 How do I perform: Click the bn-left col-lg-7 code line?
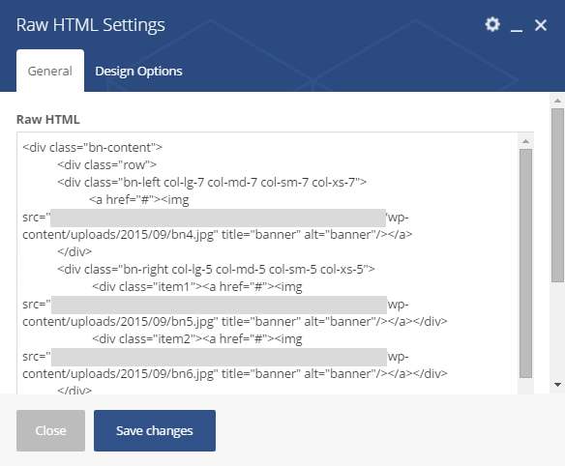coord(212,182)
